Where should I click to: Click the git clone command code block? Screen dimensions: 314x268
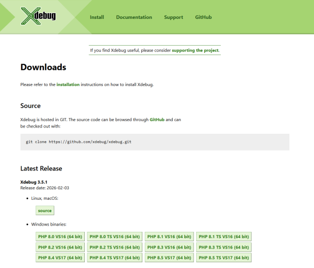[154, 142]
